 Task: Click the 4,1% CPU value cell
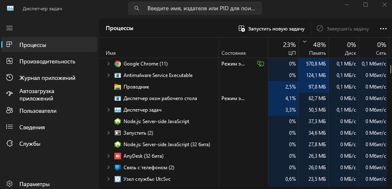(x=283, y=98)
